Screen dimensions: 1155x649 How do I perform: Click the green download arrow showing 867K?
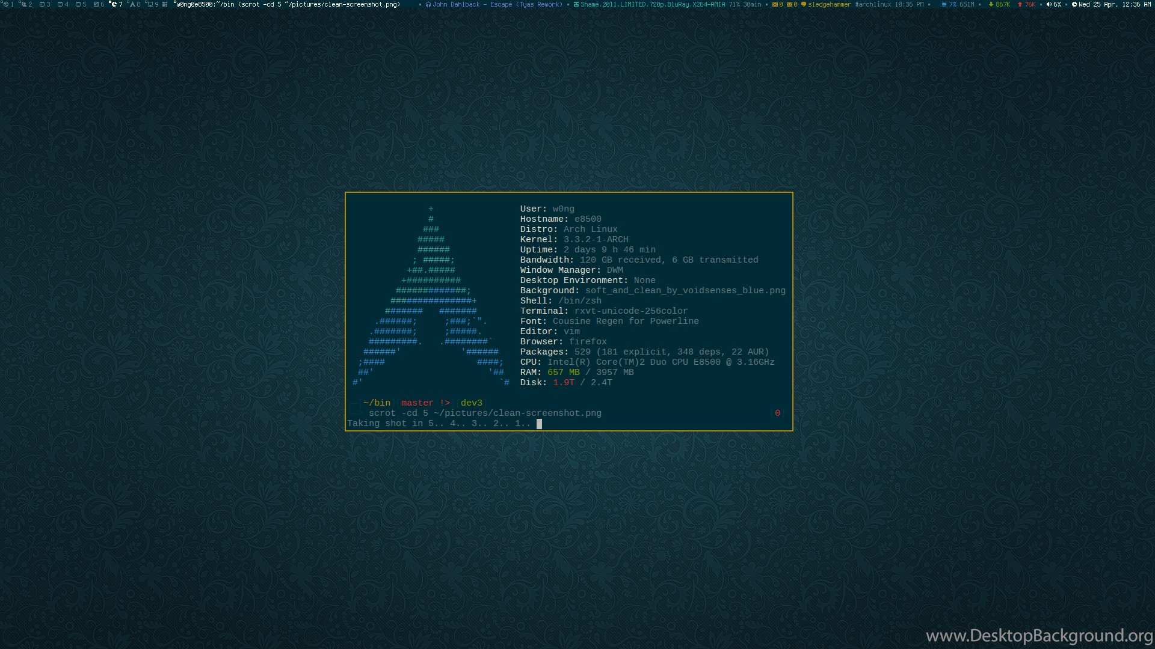(991, 5)
